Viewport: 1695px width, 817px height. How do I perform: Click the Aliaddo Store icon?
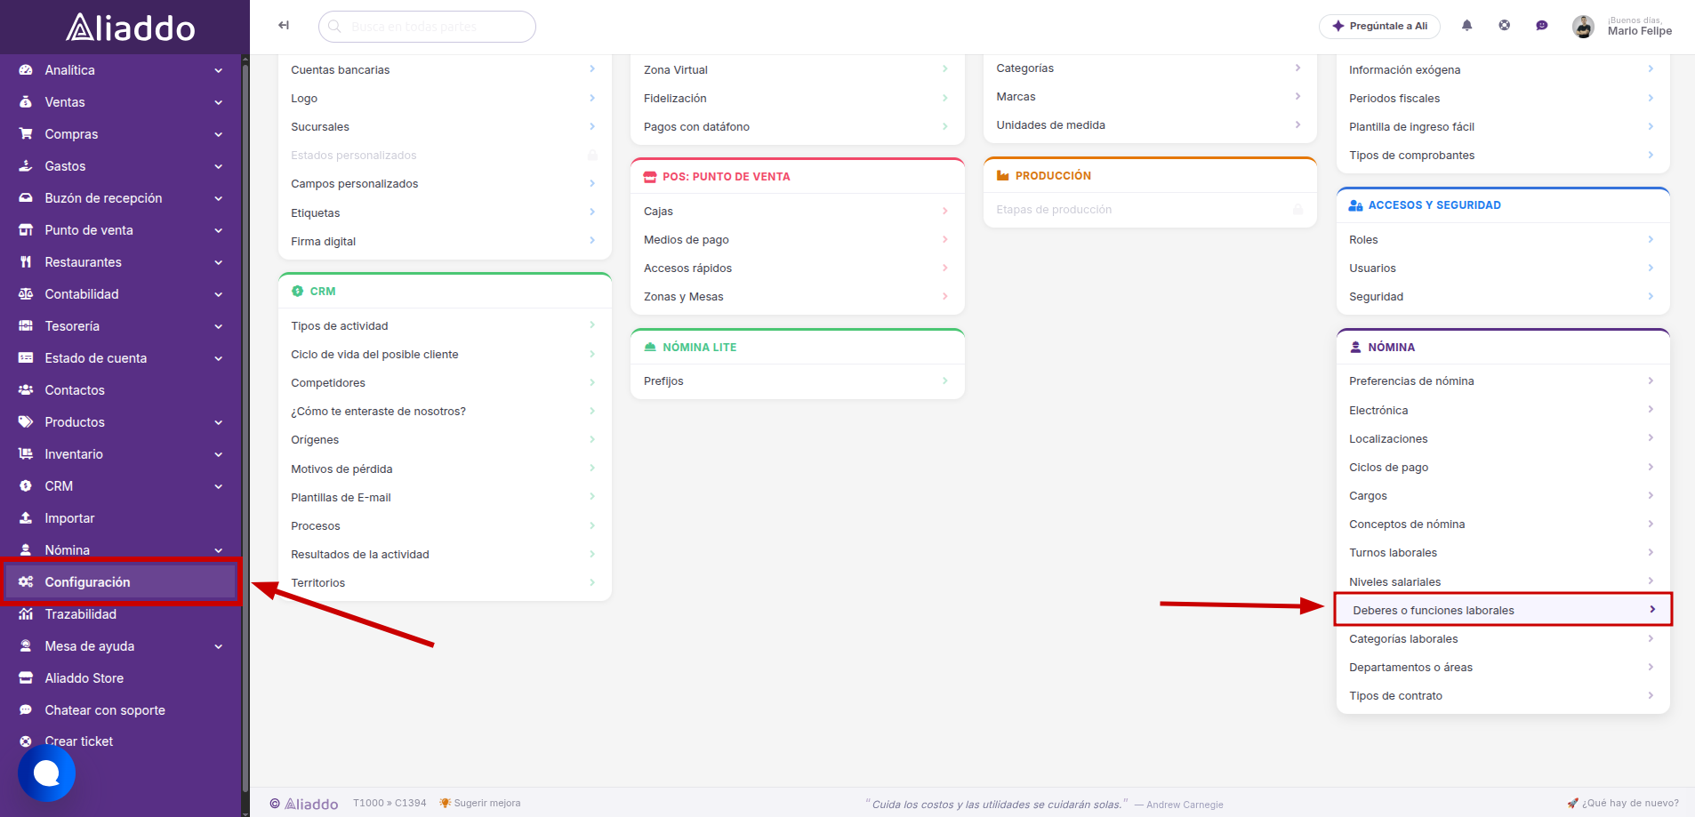[26, 678]
